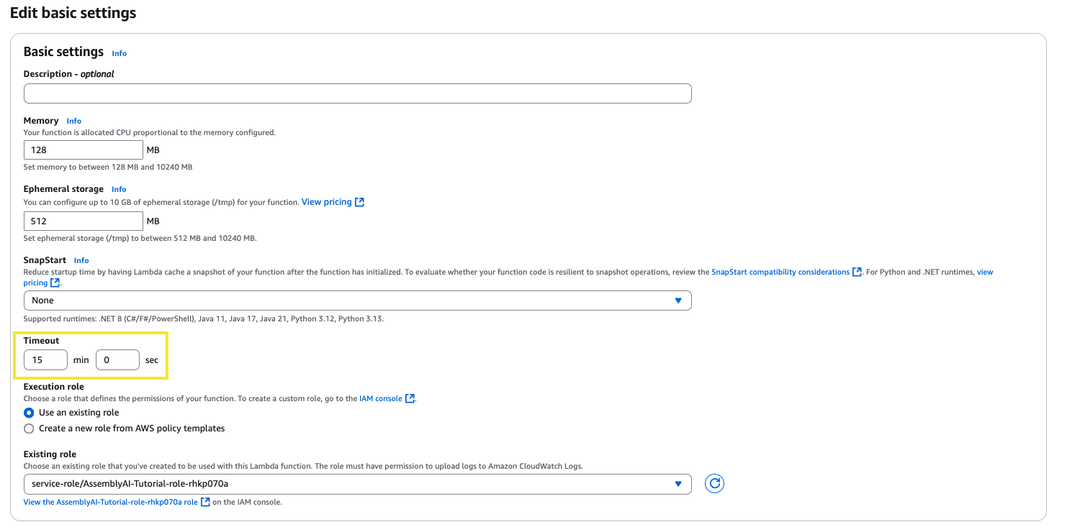The width and height of the screenshot is (1067, 532).
Task: Click external link icon next to IAM console
Action: [410, 399]
